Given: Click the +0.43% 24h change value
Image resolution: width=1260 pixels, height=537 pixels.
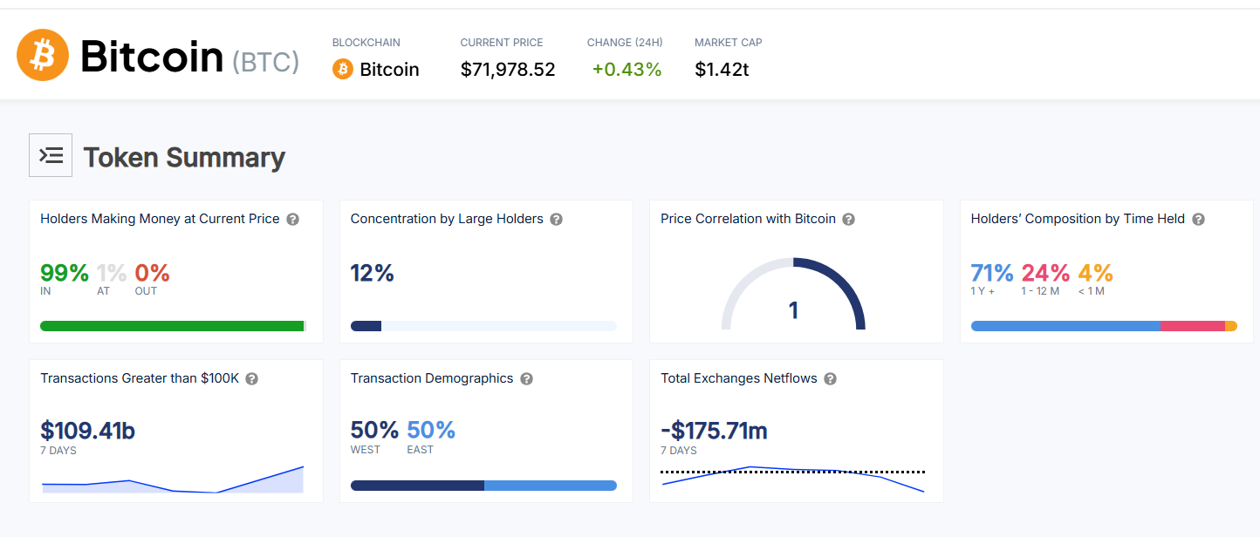Looking at the screenshot, I should (627, 70).
